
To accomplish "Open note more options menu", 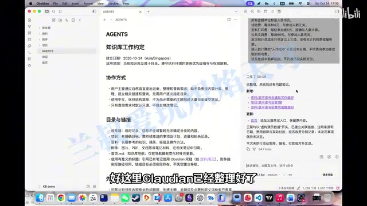I will click(x=235, y=19).
